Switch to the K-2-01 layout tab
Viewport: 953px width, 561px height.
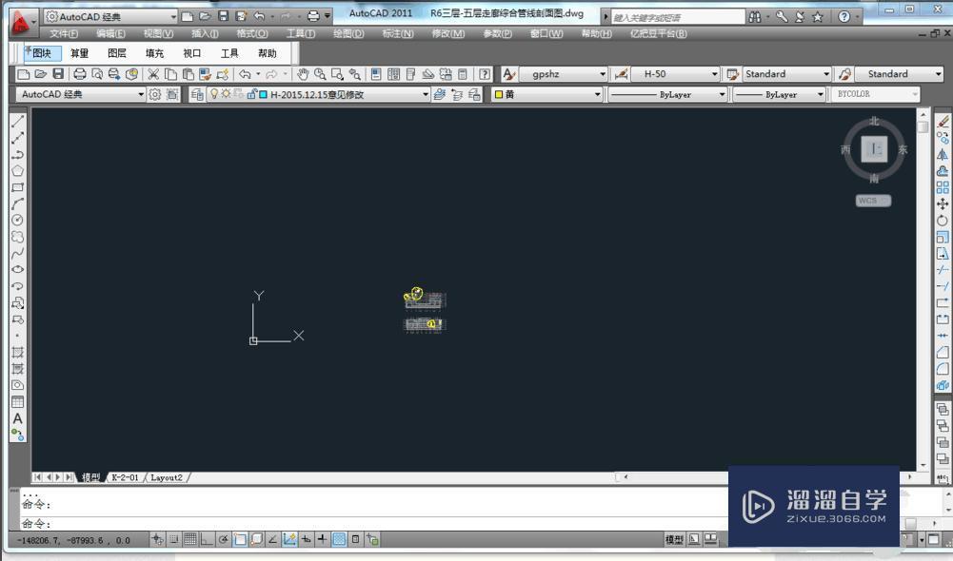124,476
